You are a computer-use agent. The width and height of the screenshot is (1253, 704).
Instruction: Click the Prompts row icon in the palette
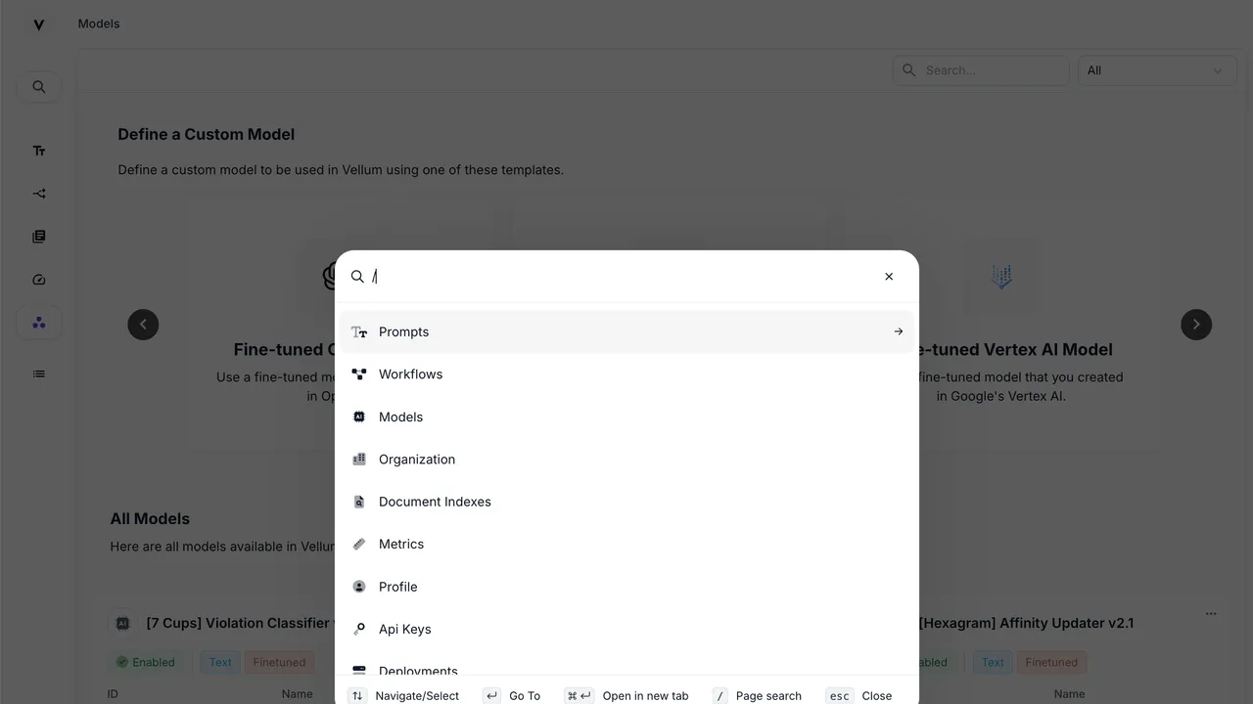pos(359,332)
